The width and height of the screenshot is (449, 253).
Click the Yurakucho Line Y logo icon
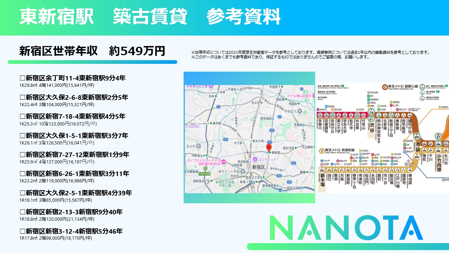pos(321,151)
